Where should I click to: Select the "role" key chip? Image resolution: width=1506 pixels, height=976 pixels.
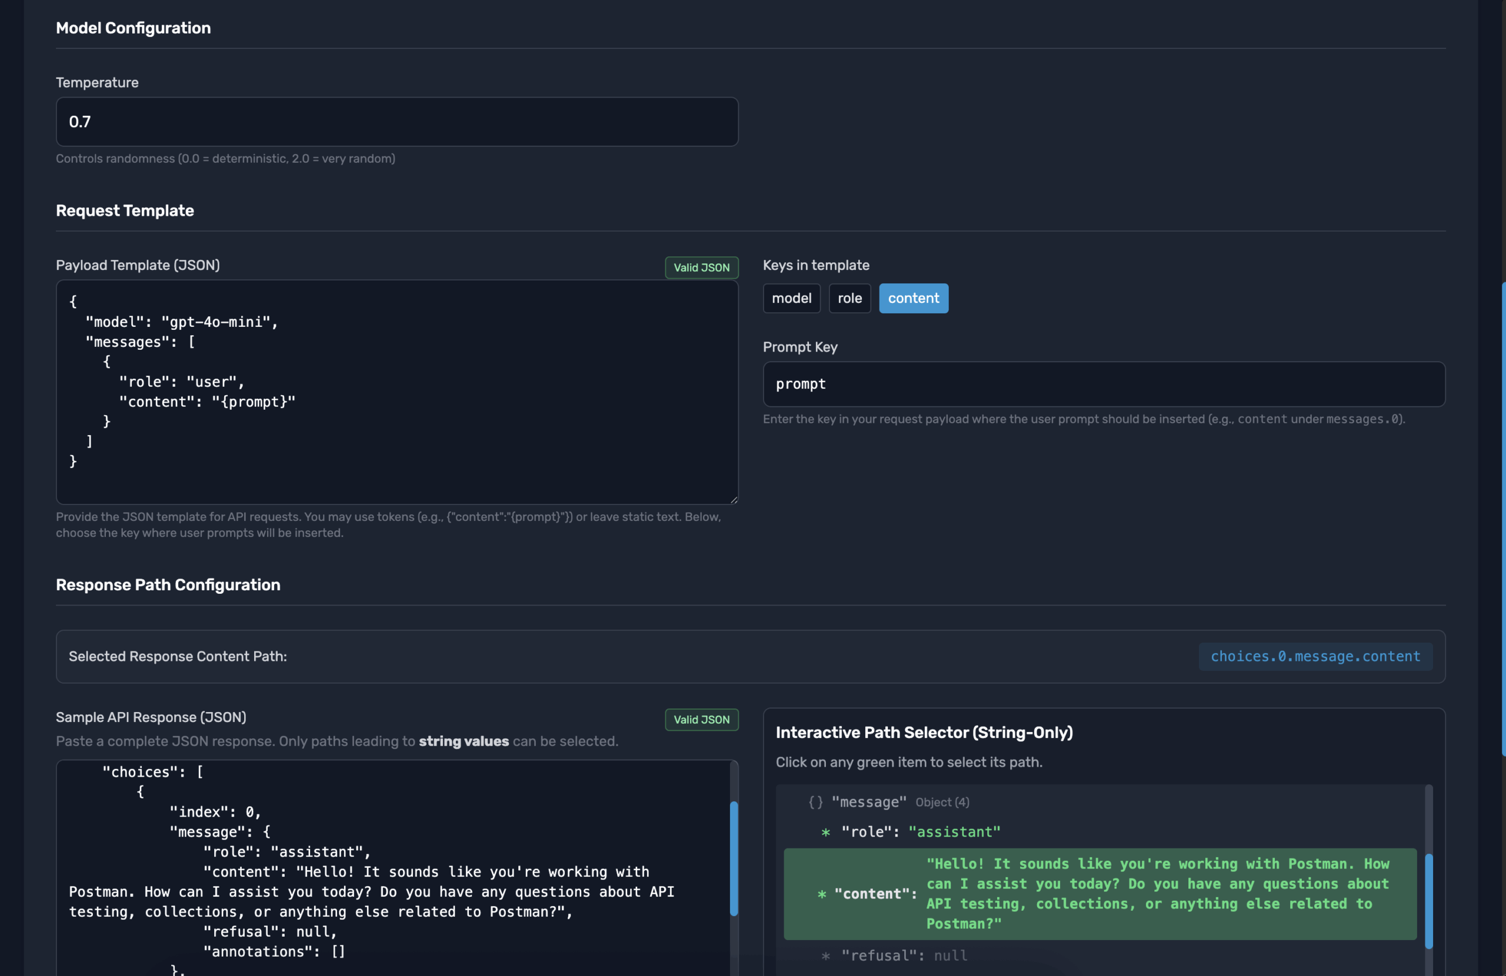tap(849, 299)
